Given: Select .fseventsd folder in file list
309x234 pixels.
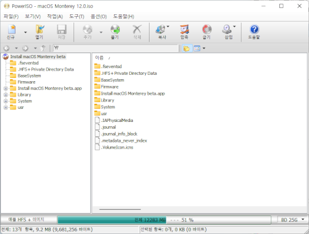Looking at the screenshot, I should (x=108, y=66).
